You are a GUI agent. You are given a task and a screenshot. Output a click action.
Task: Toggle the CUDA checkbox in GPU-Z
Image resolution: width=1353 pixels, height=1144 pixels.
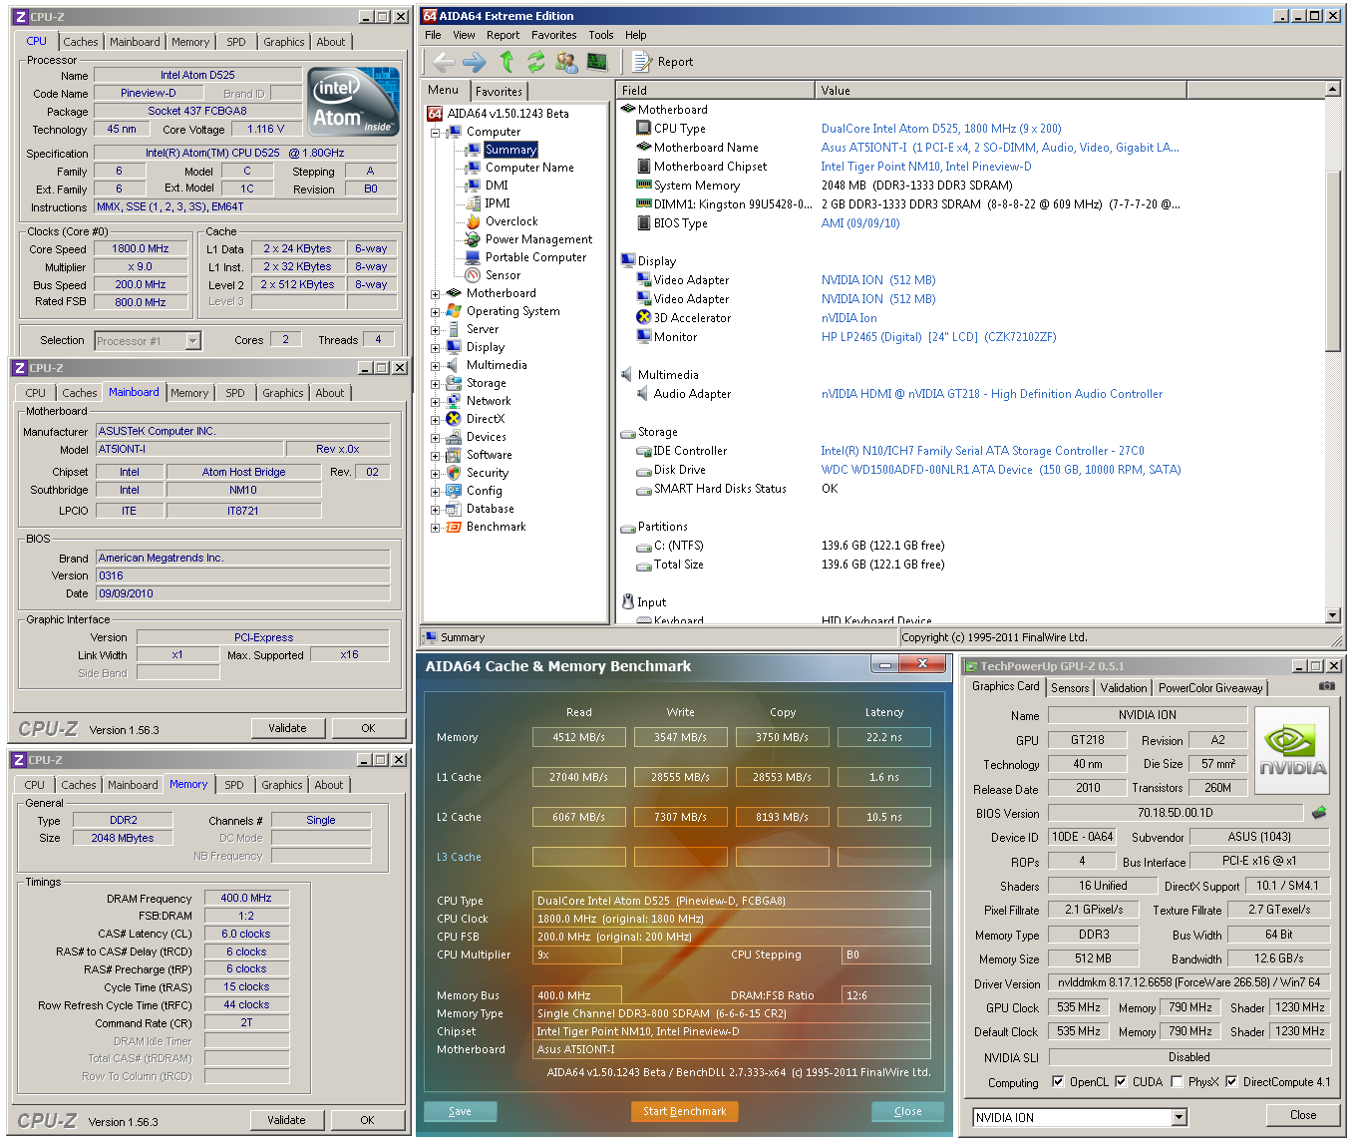(1121, 1082)
